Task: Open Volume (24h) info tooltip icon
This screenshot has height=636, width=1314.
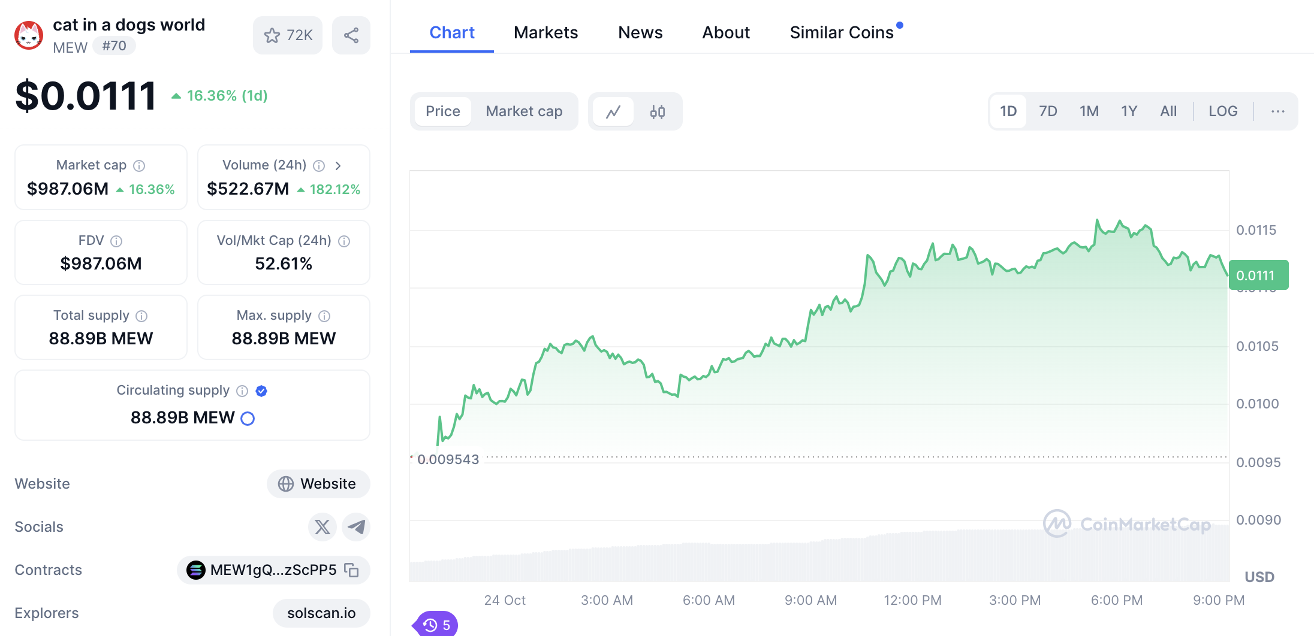Action: pyautogui.click(x=319, y=165)
